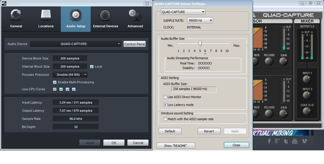Restore the QUAD-CAPTURE control panel window
Viewport: 324px width, 164px height.
click(x=310, y=3)
